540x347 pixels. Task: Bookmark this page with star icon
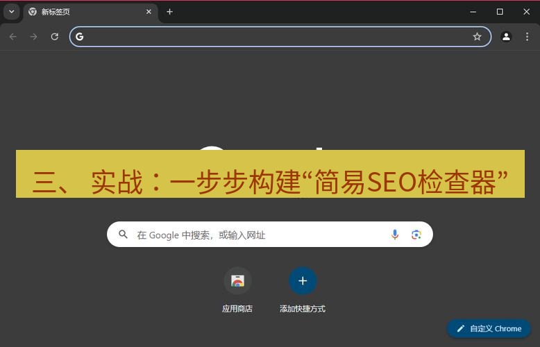477,37
